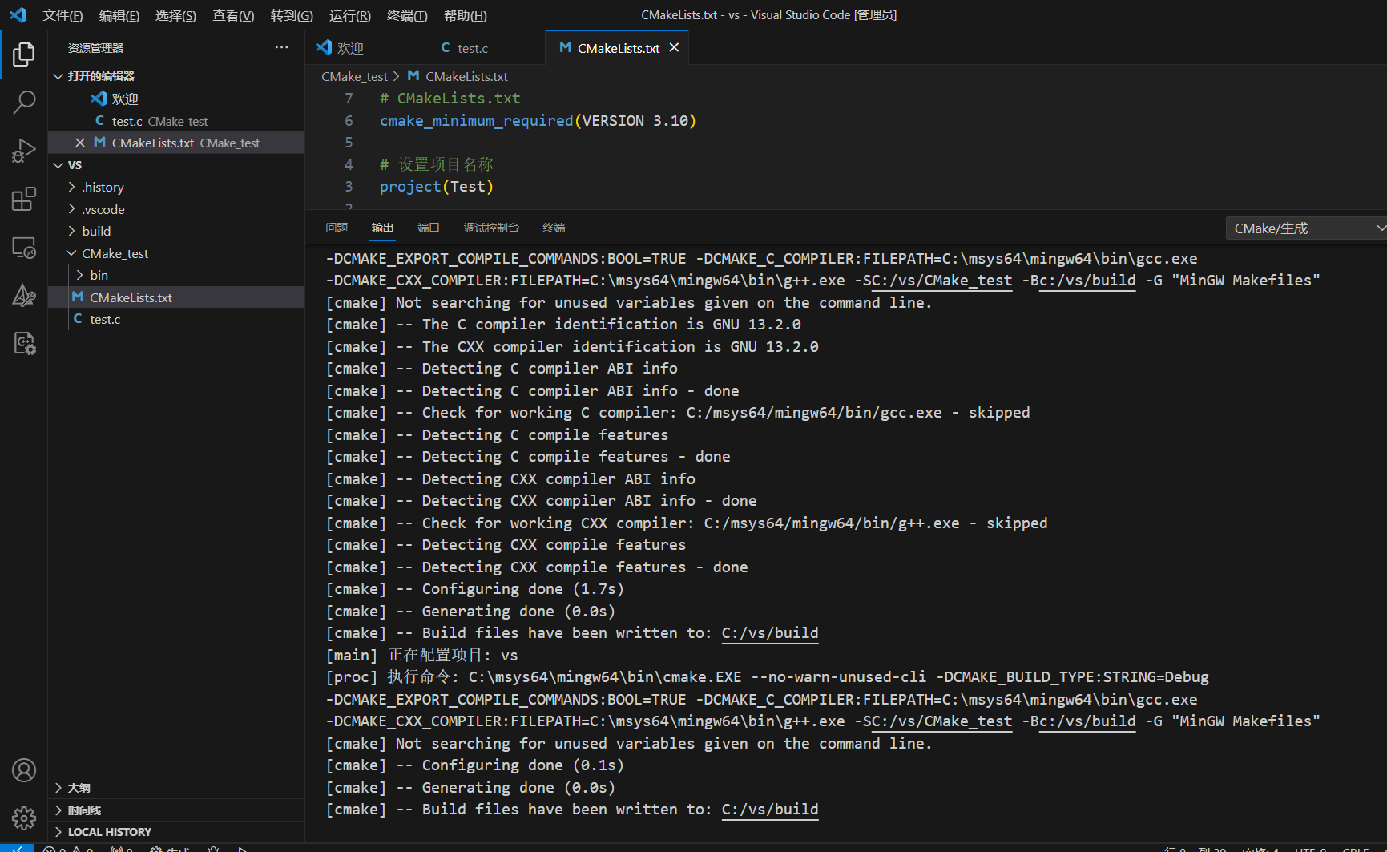1387x852 pixels.
Task: Open Run and Debug view
Action: 24,151
